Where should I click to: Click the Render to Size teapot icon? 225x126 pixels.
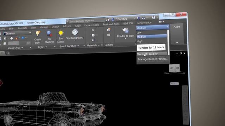(x=125, y=30)
